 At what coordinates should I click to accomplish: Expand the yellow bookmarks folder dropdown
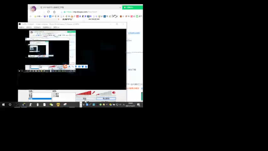tap(38, 16)
